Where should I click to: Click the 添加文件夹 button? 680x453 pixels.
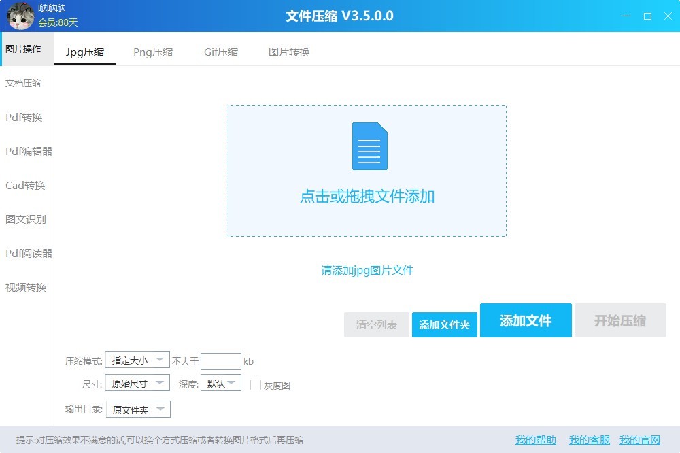pos(444,325)
